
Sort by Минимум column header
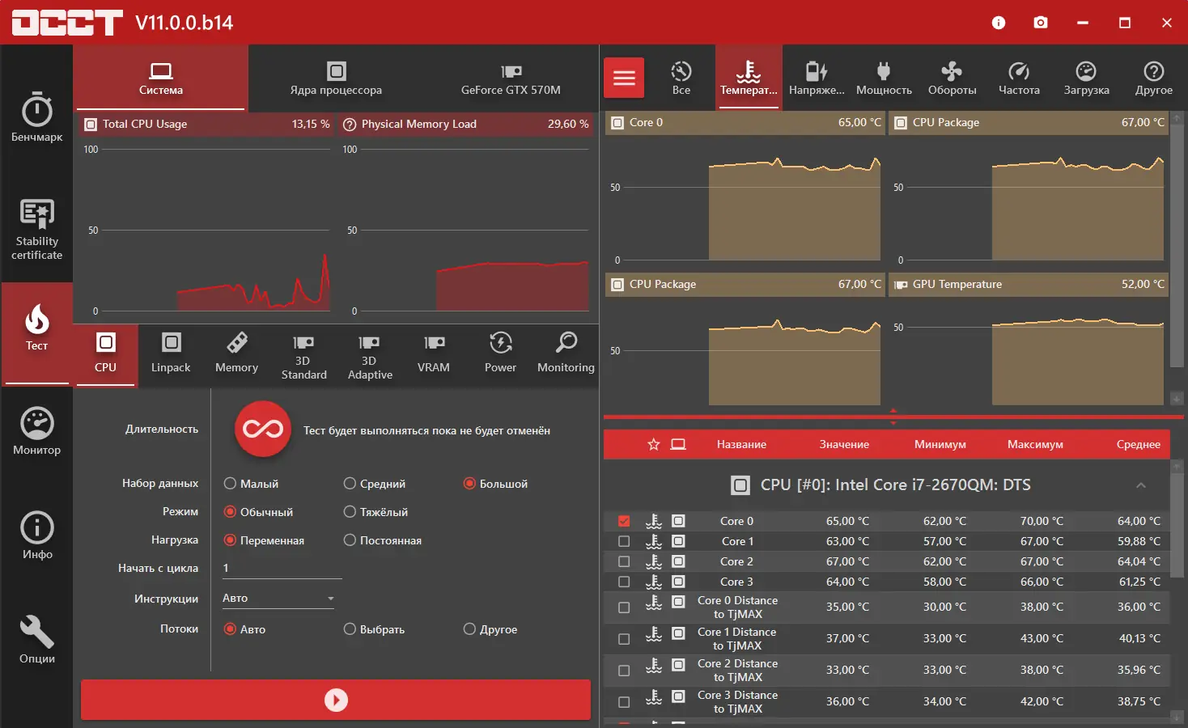(940, 444)
